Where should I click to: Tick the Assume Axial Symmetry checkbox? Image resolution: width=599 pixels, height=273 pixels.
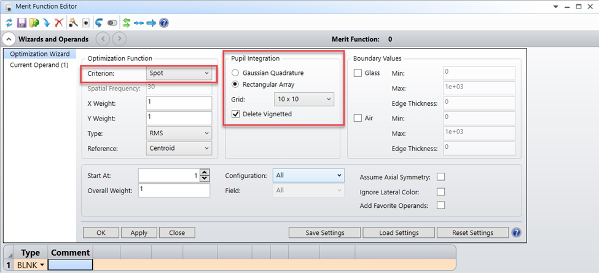pyautogui.click(x=440, y=177)
